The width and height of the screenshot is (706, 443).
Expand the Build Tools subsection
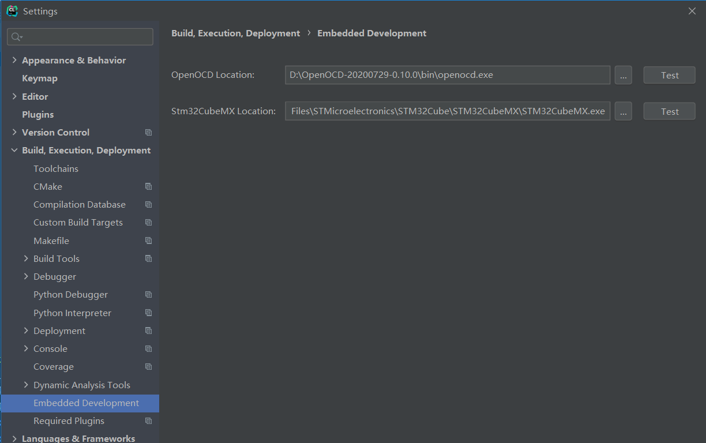26,258
